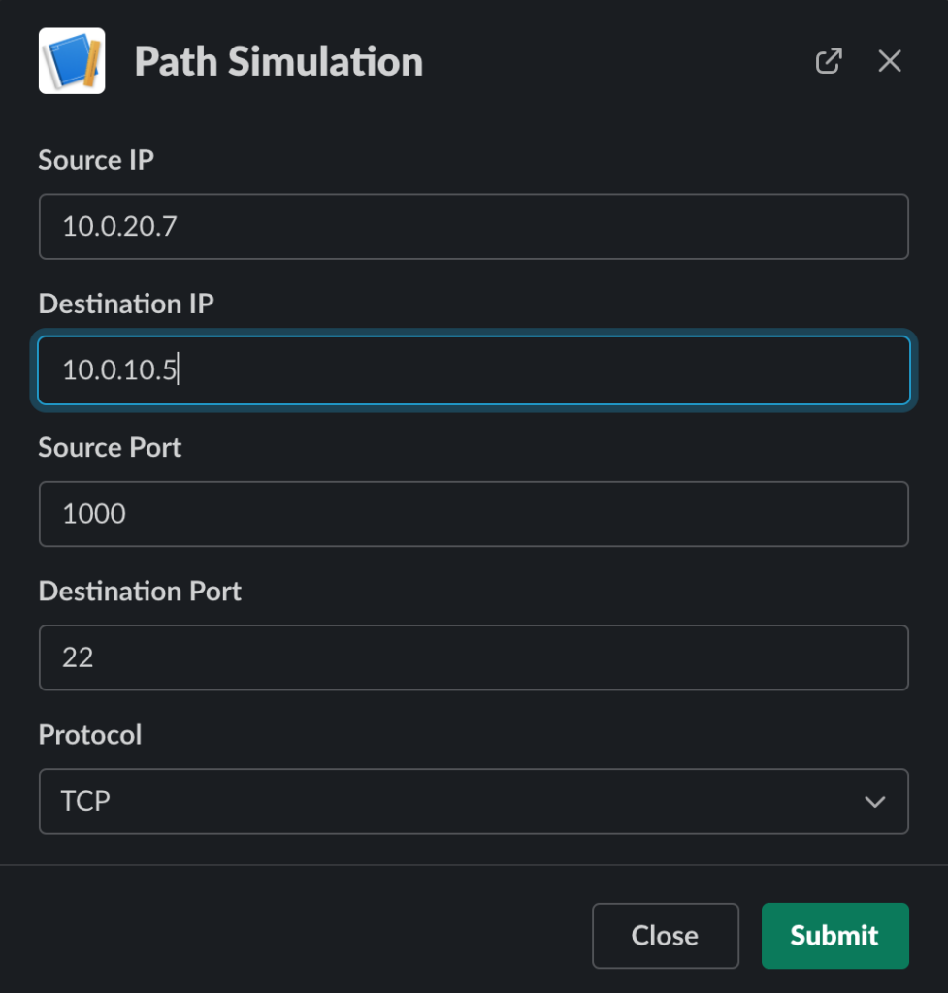Submit the path simulation form
This screenshot has height=993, width=948.
pos(835,936)
